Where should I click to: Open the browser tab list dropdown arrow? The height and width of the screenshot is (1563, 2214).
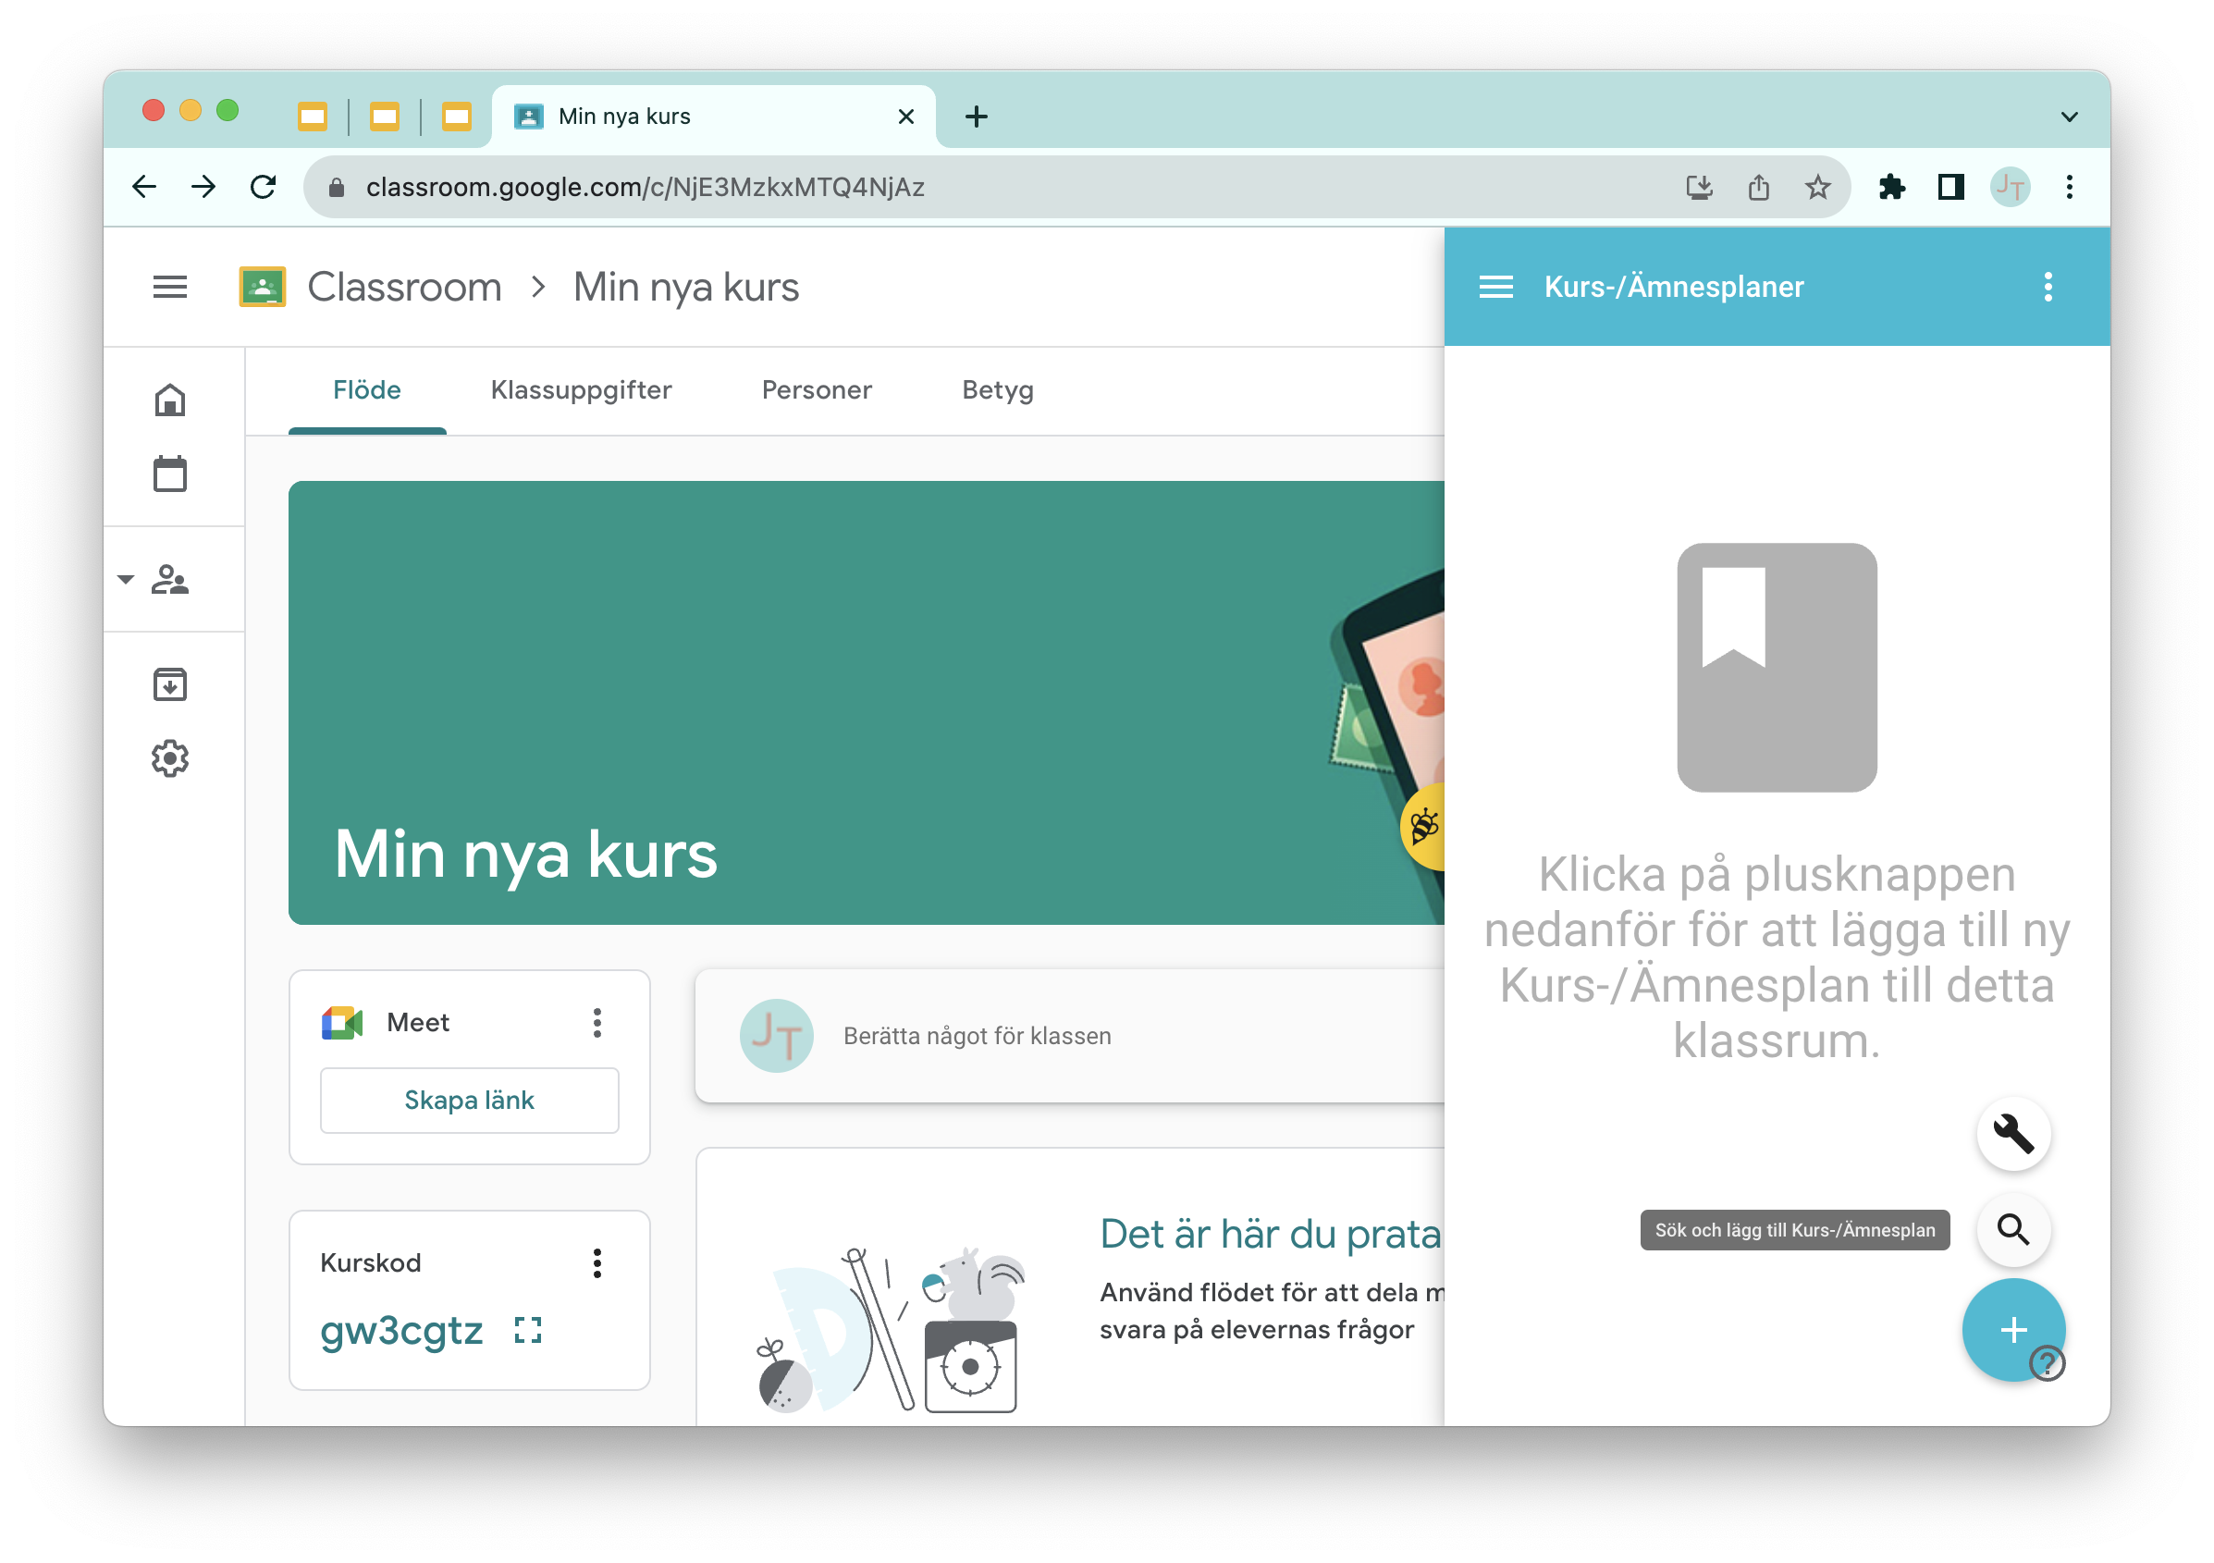(x=2069, y=115)
